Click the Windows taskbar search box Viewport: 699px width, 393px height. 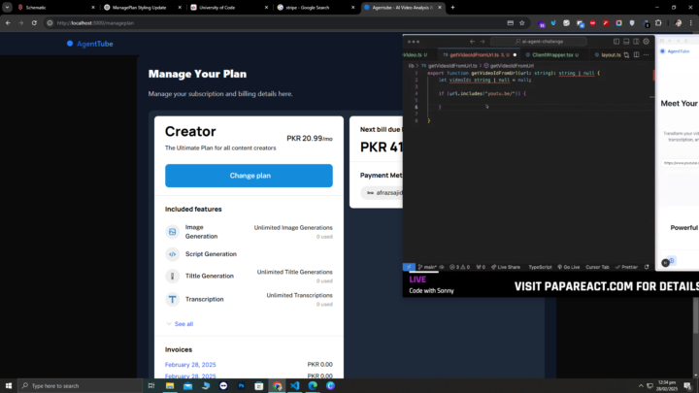(x=81, y=386)
